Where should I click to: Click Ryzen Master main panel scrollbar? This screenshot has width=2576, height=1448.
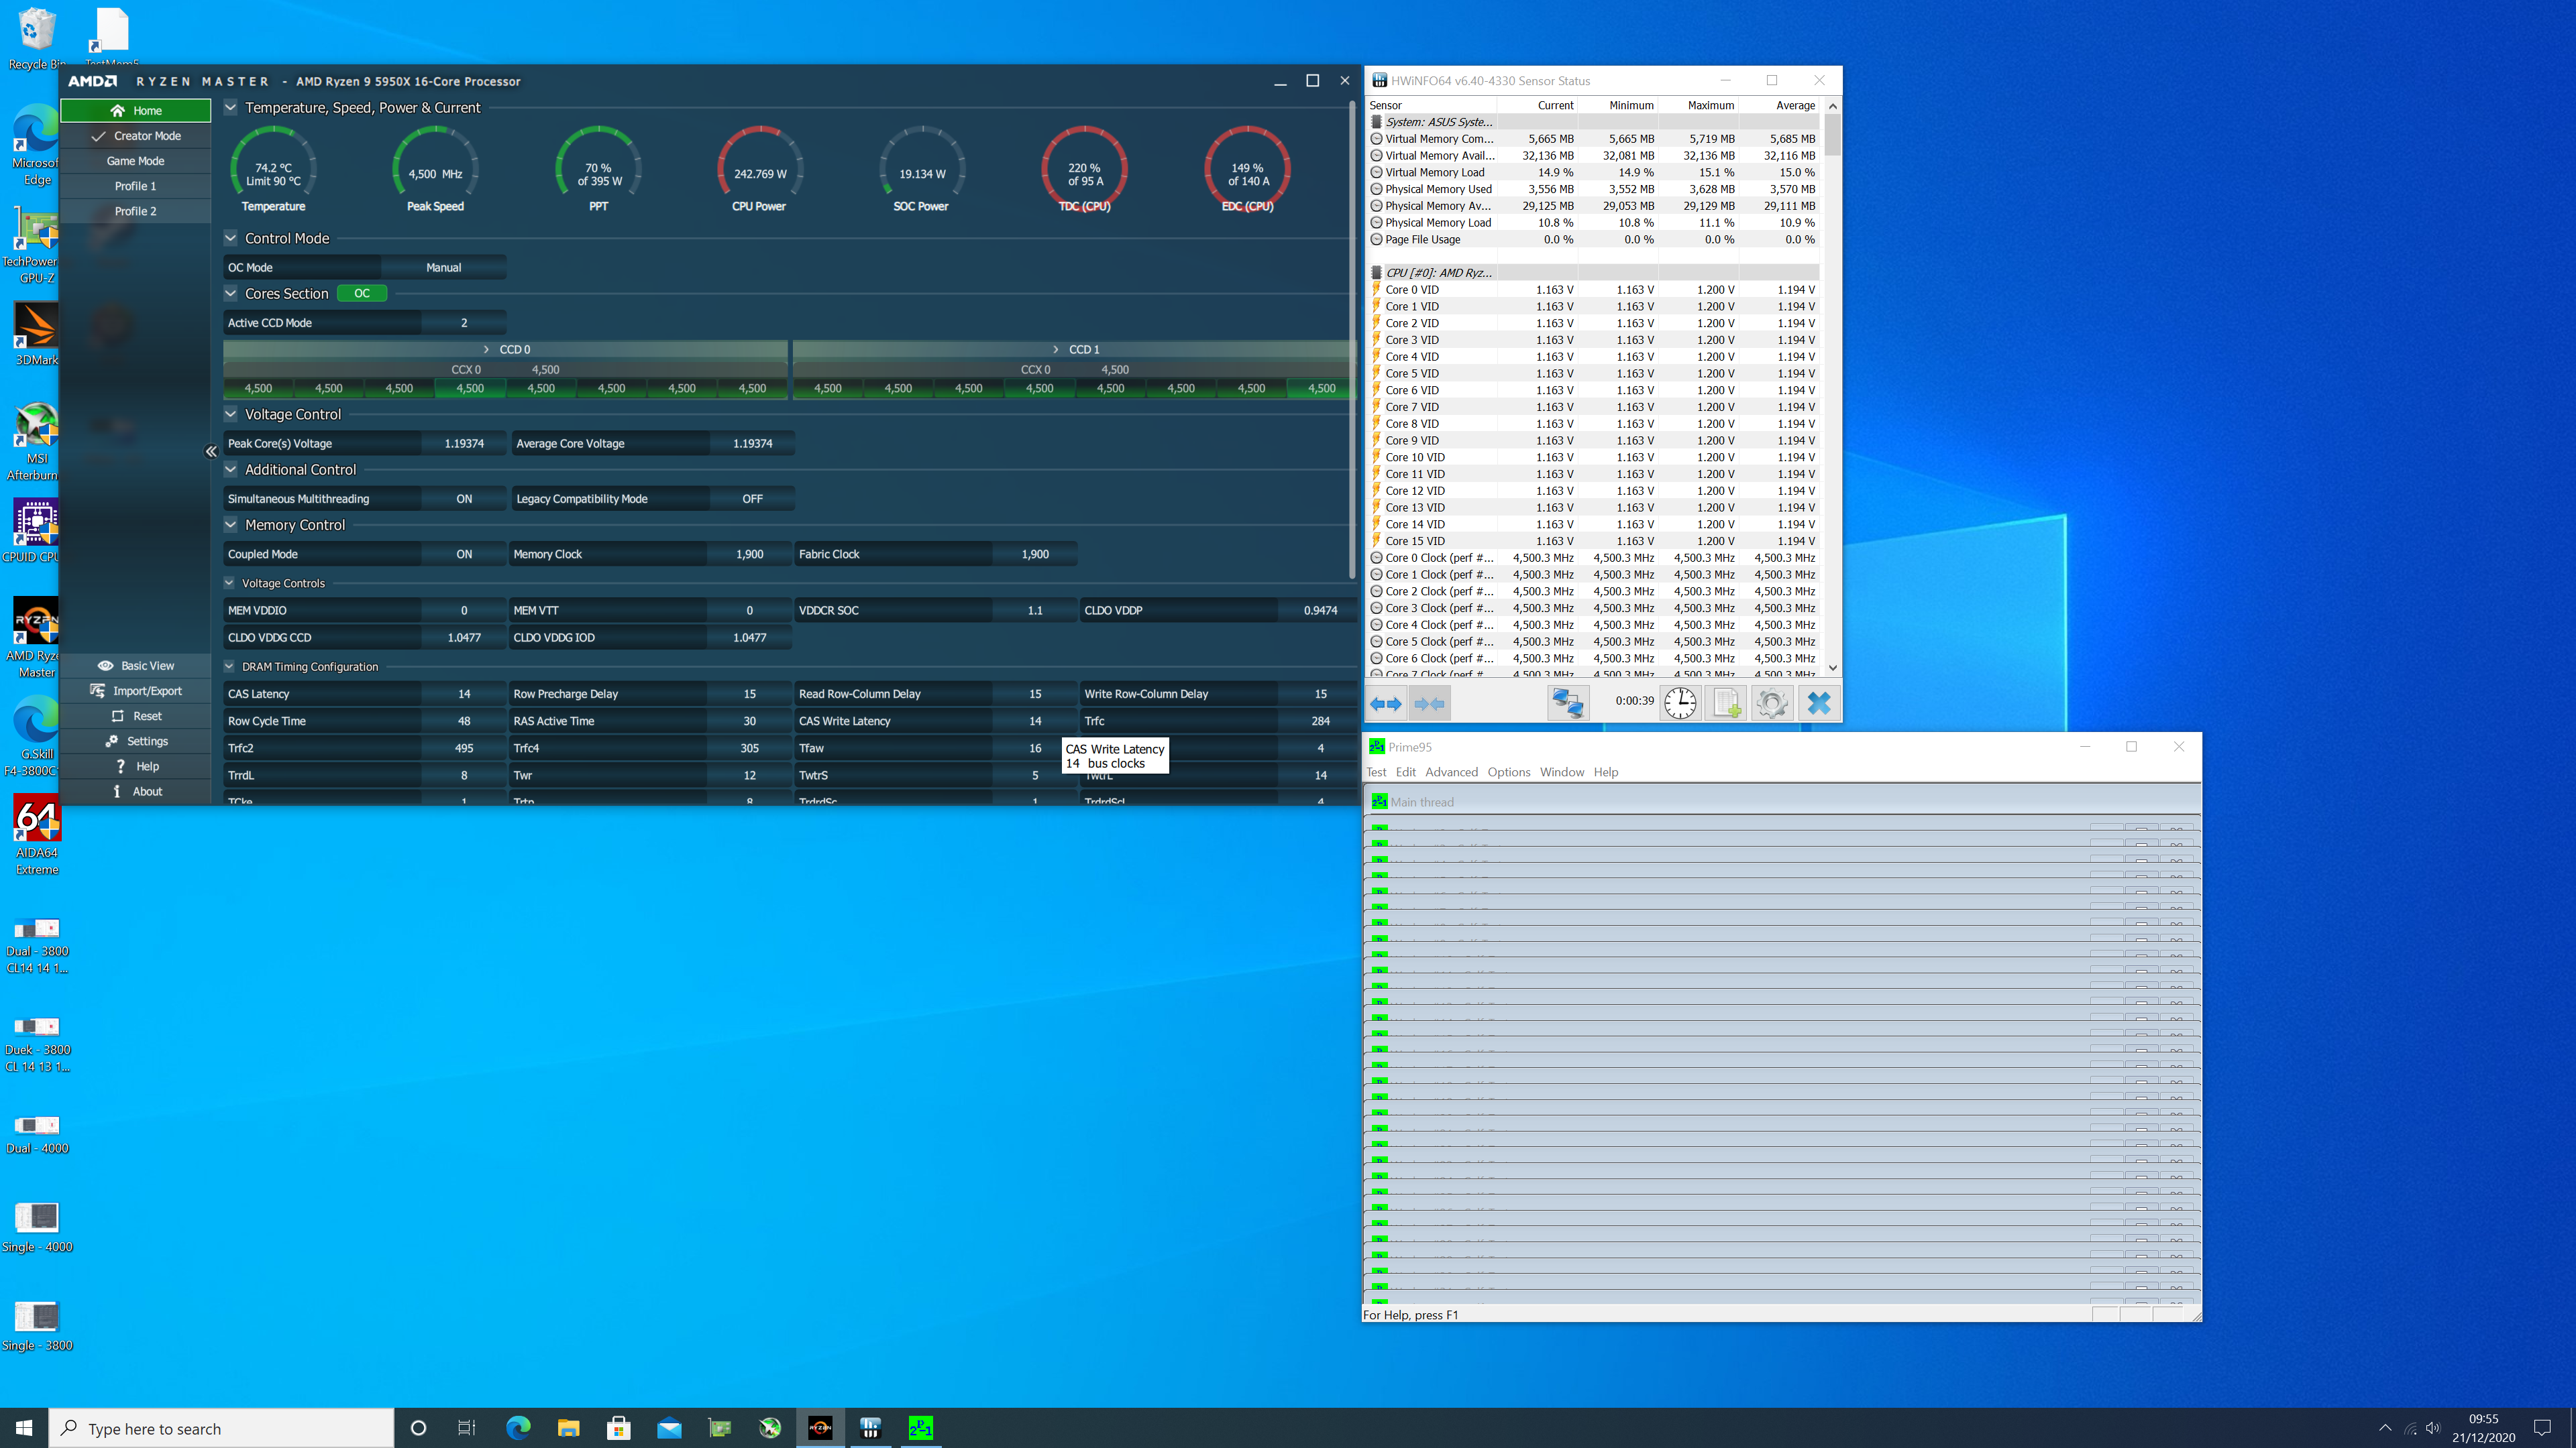click(1352, 340)
